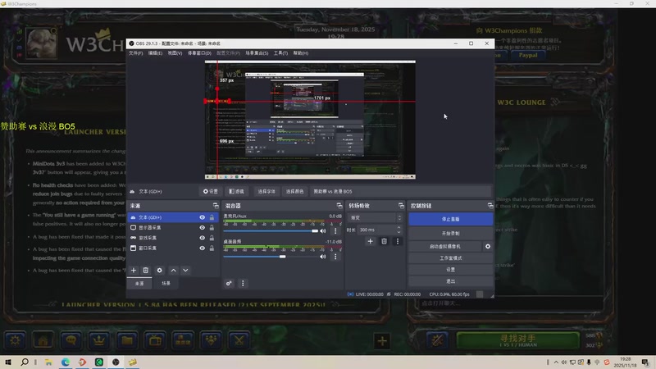Click 停止直播 stop streaming button
656x369 pixels.
(450, 219)
